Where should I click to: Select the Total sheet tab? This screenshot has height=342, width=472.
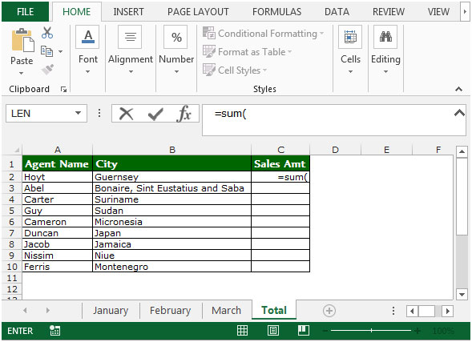click(x=274, y=310)
